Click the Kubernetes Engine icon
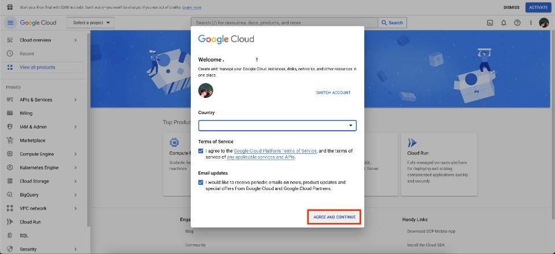This screenshot has height=254, width=555. [x=10, y=168]
